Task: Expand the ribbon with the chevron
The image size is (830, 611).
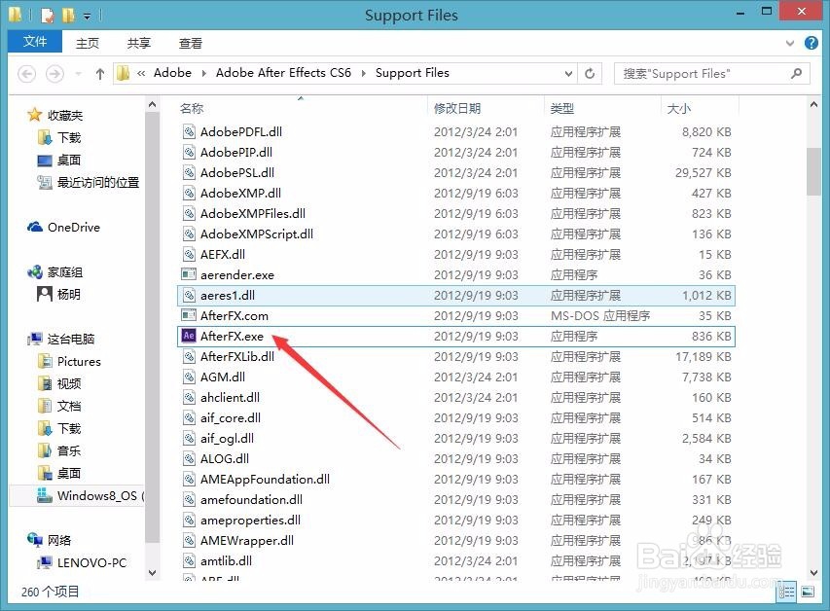Action: [x=790, y=44]
